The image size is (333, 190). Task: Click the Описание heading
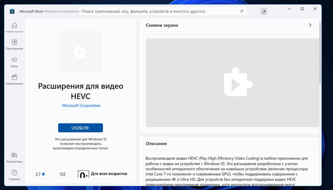coord(156,143)
